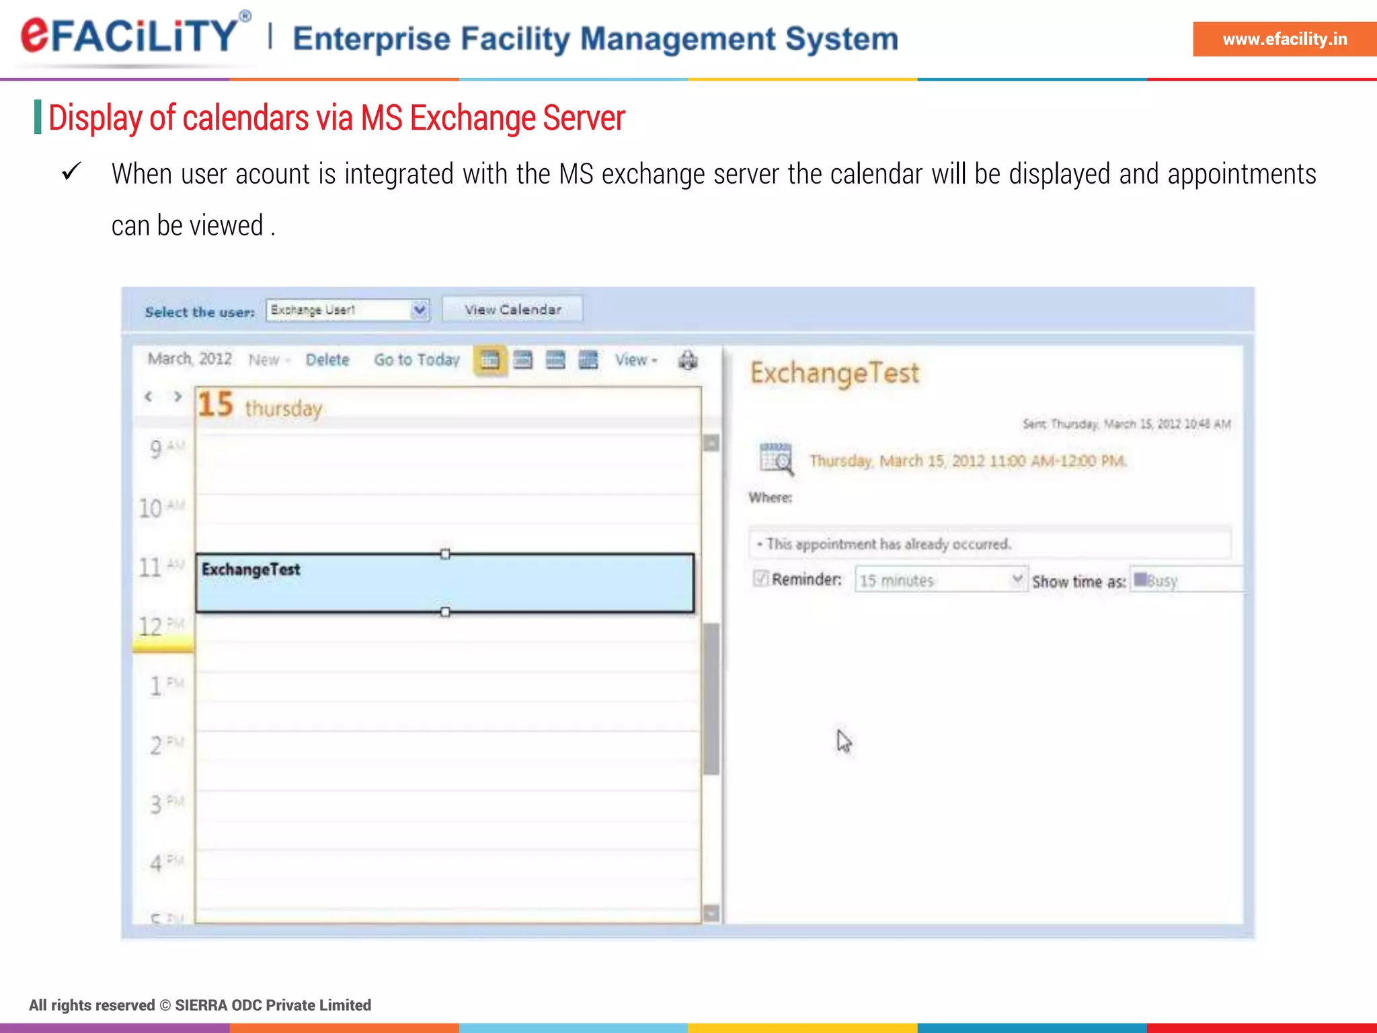
Task: Go to next day arrow
Action: coord(178,396)
